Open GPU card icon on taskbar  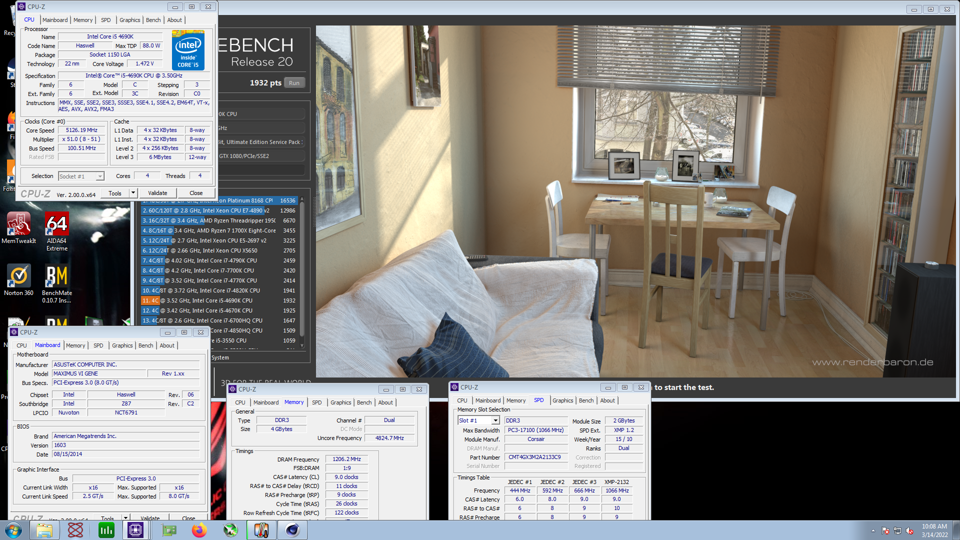point(169,530)
